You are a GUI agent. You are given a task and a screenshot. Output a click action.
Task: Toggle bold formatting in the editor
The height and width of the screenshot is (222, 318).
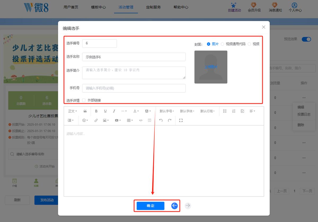[96, 111]
